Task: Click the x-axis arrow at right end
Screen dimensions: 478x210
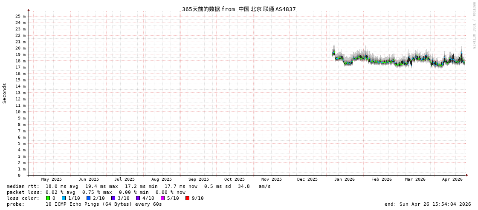Action: point(467,175)
